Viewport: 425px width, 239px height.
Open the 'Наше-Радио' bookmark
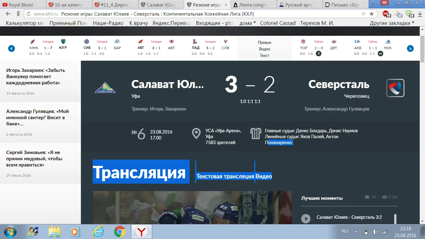pos(108,23)
